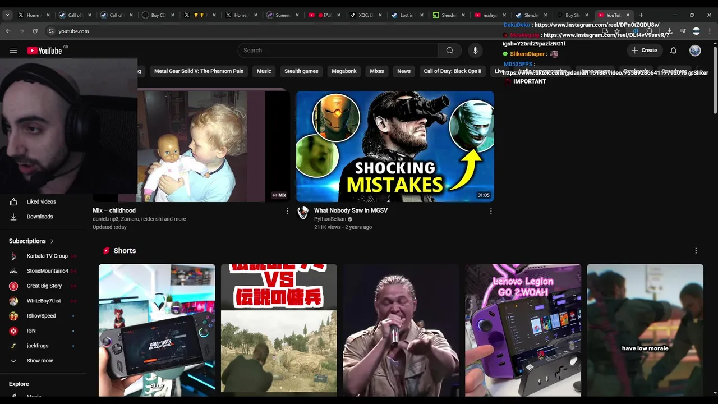Open the Short of man singing into microphone
The height and width of the screenshot is (404, 718).
[401, 330]
